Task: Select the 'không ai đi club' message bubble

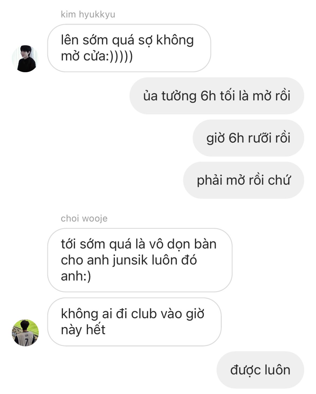Action: 135,322
